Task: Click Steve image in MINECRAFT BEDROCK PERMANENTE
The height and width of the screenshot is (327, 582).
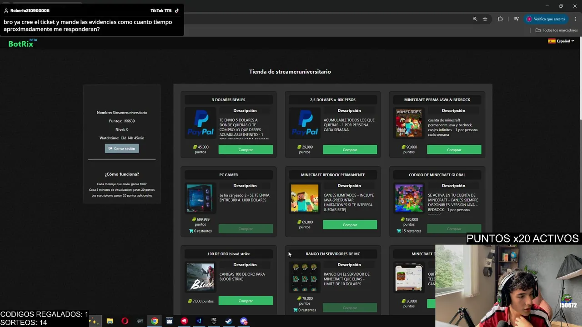Action: [305, 198]
